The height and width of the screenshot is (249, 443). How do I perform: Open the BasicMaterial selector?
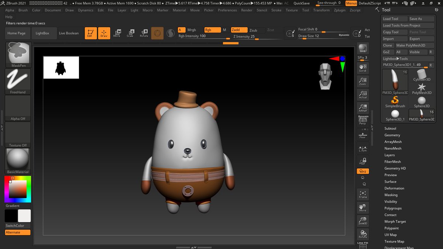tap(17, 161)
